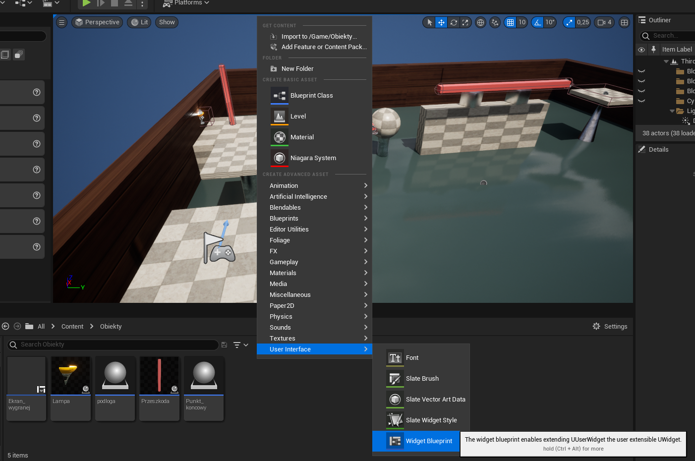Select the scale tool in the viewport toolbar
The width and height of the screenshot is (695, 461).
465,22
